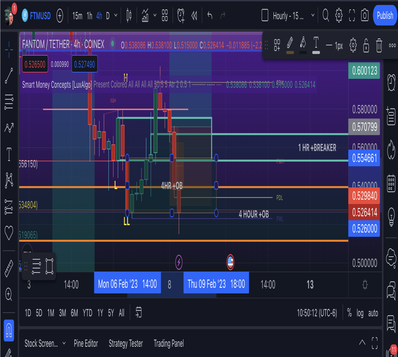Toggle magnet mode in the left sidebar
This screenshot has height=357, width=398.
(9, 330)
